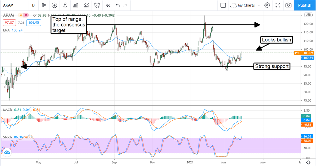
Task: Click the AKAM symbol search field
Action: click(x=13, y=5)
